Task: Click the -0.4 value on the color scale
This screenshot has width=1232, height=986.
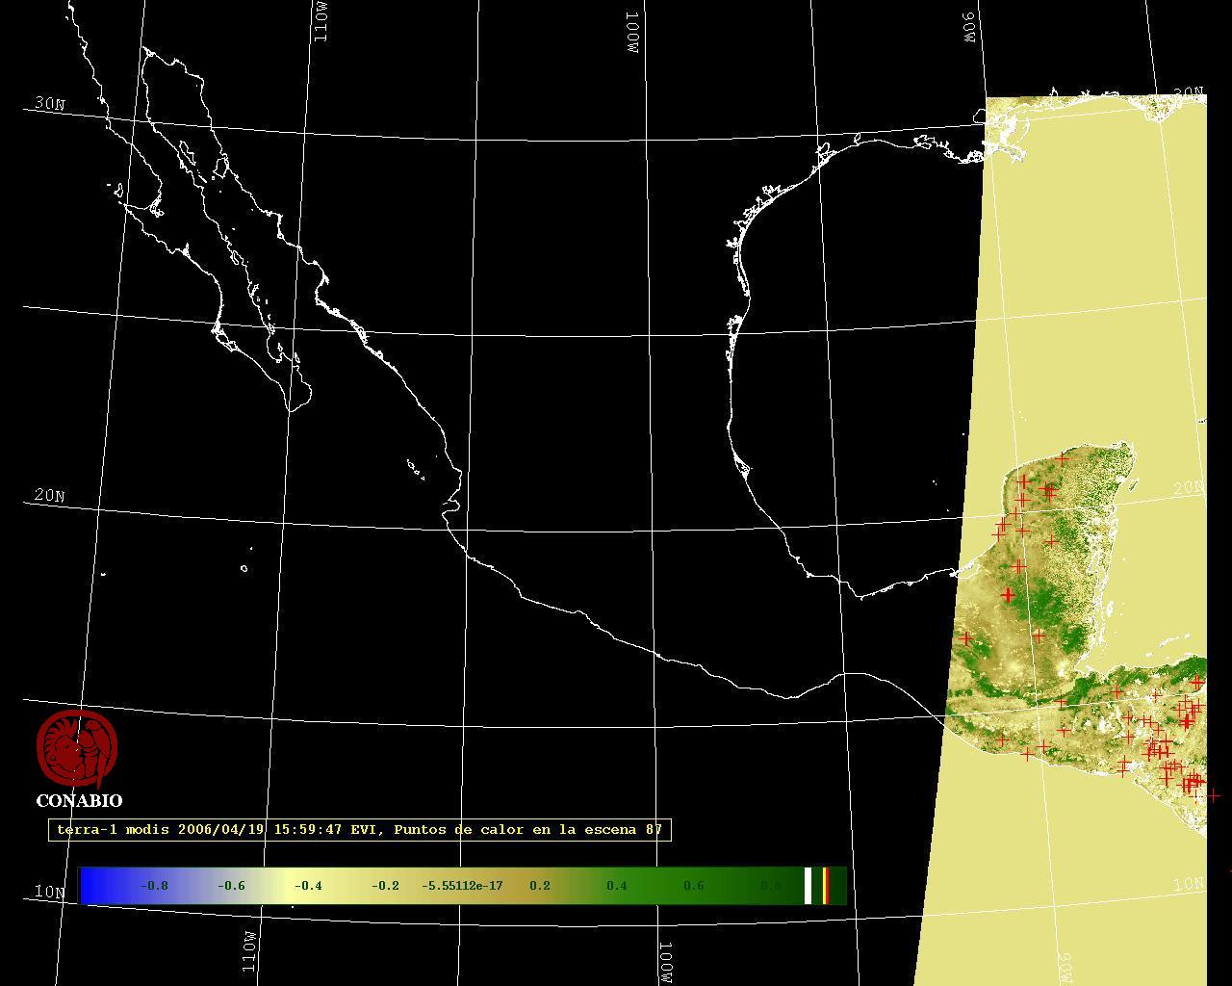Action: pos(308,886)
